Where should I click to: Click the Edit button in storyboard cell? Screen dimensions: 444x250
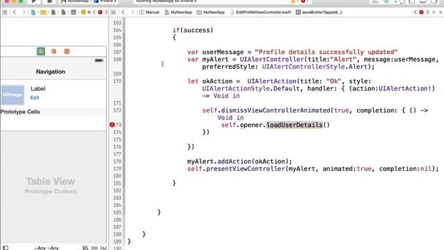35,97
